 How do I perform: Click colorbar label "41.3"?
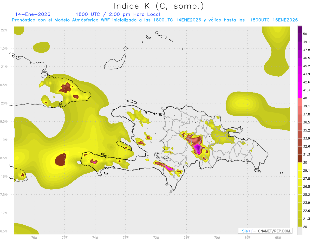[x=306, y=90]
